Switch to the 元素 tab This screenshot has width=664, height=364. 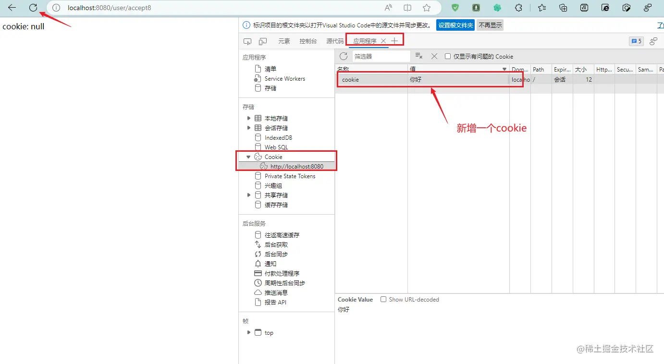pyautogui.click(x=284, y=41)
